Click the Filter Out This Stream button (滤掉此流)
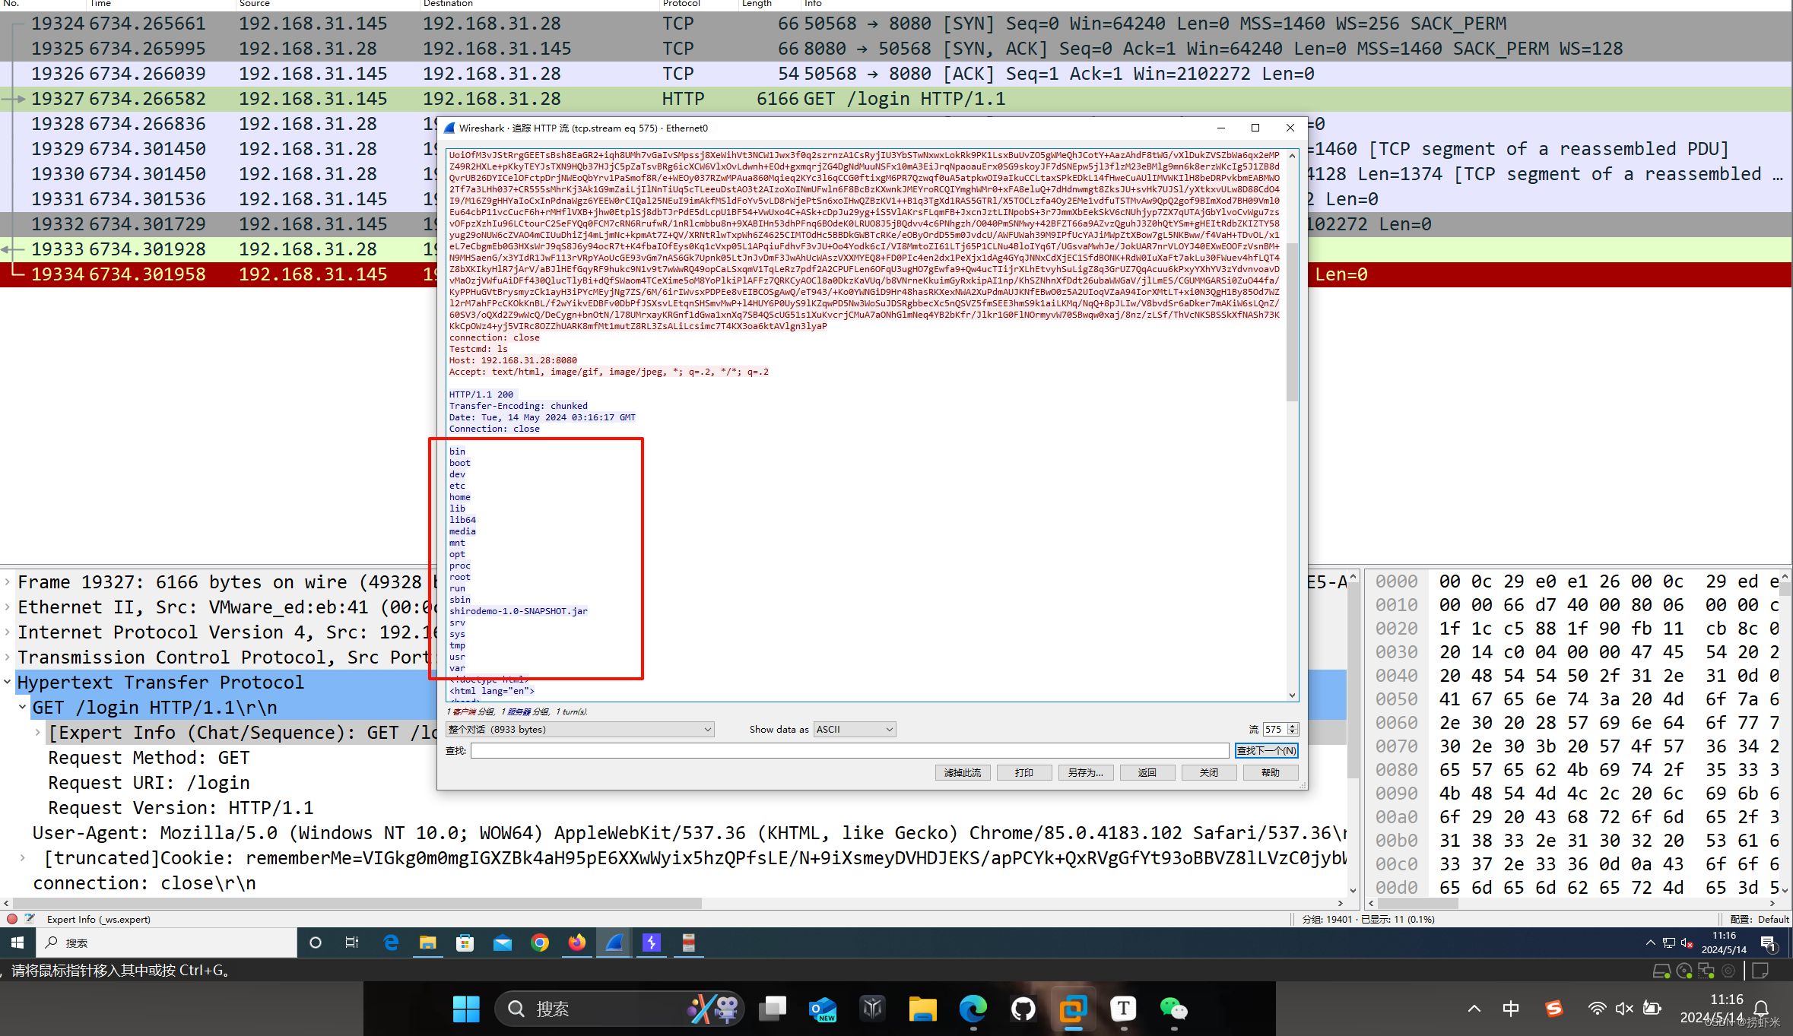 point(962,772)
